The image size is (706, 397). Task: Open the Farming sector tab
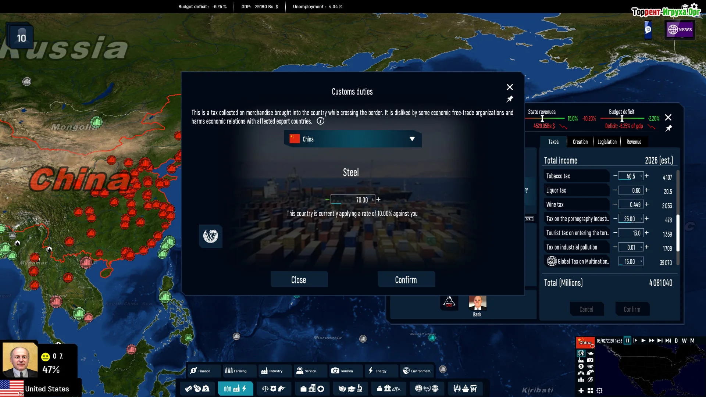[x=236, y=371]
